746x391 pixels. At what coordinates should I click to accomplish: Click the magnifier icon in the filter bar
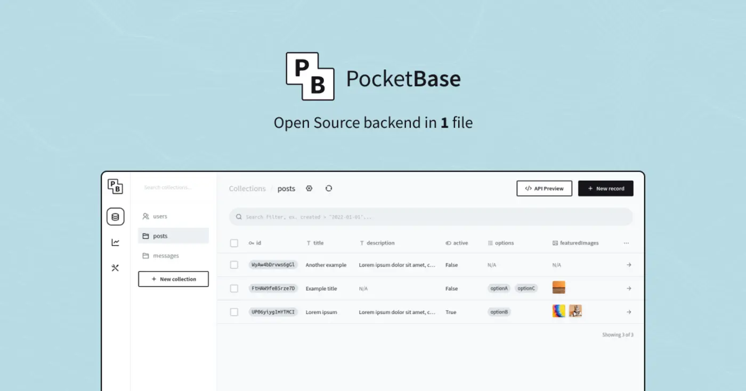tap(238, 217)
